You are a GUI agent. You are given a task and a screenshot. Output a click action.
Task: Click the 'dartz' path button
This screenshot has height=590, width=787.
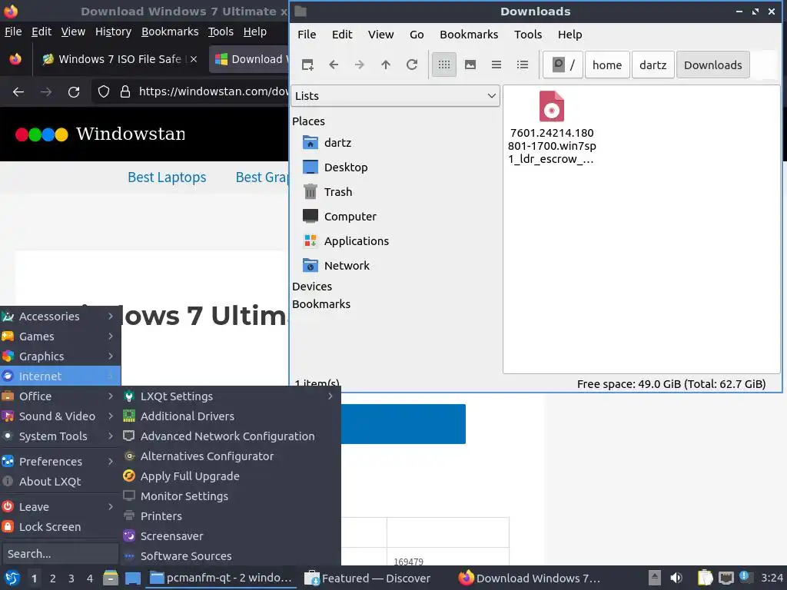click(653, 65)
